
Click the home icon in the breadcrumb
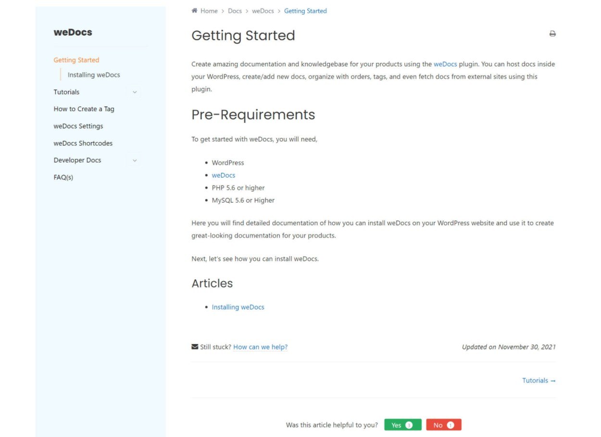[194, 11]
